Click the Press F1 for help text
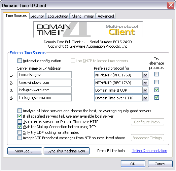The height and width of the screenshot is (171, 176). 111,151
